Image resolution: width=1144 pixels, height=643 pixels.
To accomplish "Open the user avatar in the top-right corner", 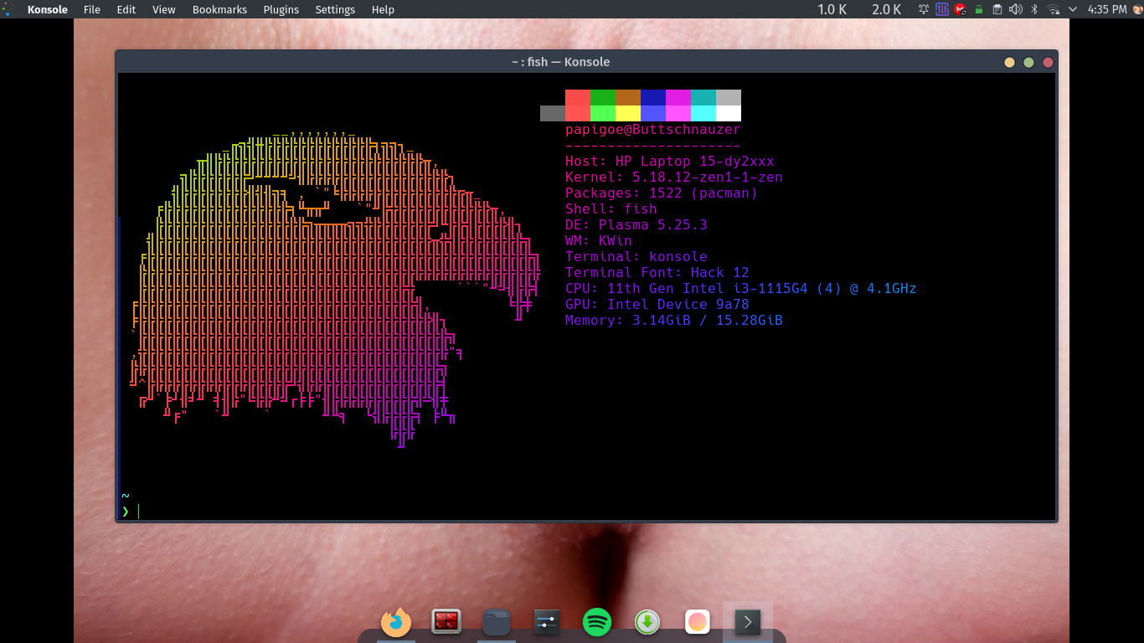I will (1136, 9).
